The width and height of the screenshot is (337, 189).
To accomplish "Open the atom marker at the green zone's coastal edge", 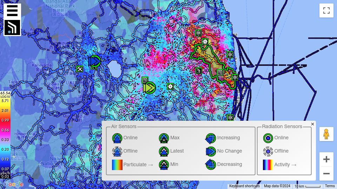I will [x=235, y=77].
